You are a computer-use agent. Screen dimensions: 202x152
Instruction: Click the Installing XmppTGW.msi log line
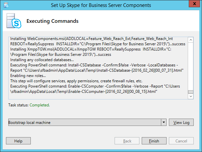coord(91,52)
